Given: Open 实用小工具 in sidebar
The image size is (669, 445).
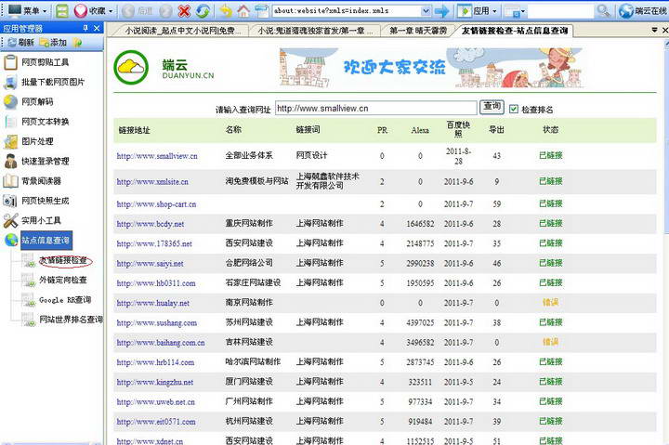Looking at the screenshot, I should [x=41, y=220].
